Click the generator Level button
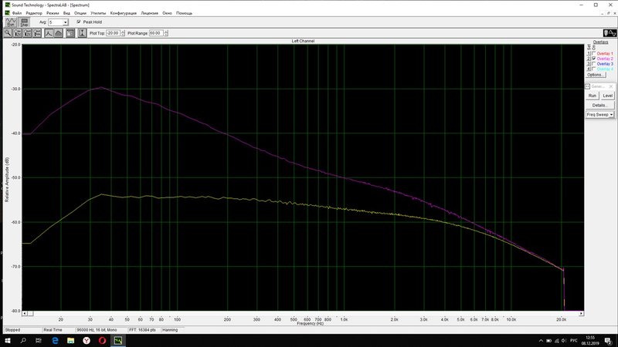The width and height of the screenshot is (618, 347). point(607,96)
